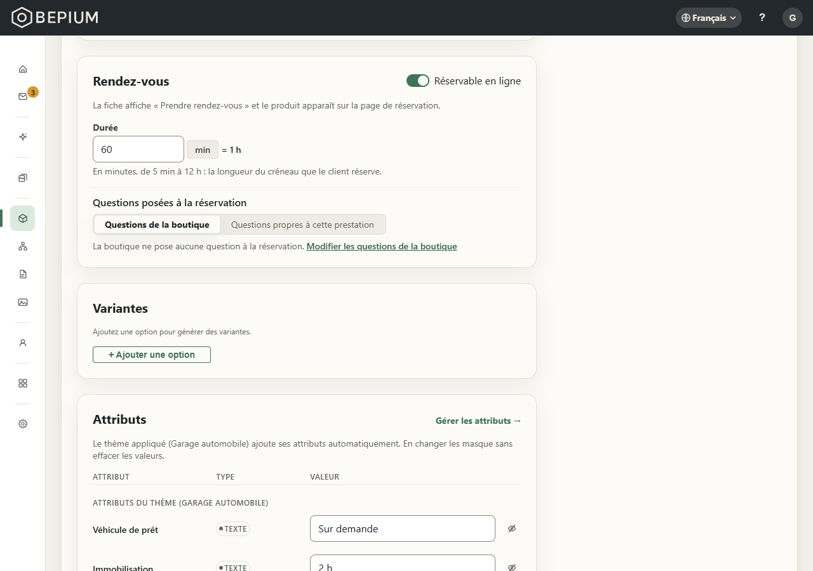This screenshot has height=571, width=813.
Task: Click 'Questions posées à la réservation' label
Action: [x=170, y=203]
